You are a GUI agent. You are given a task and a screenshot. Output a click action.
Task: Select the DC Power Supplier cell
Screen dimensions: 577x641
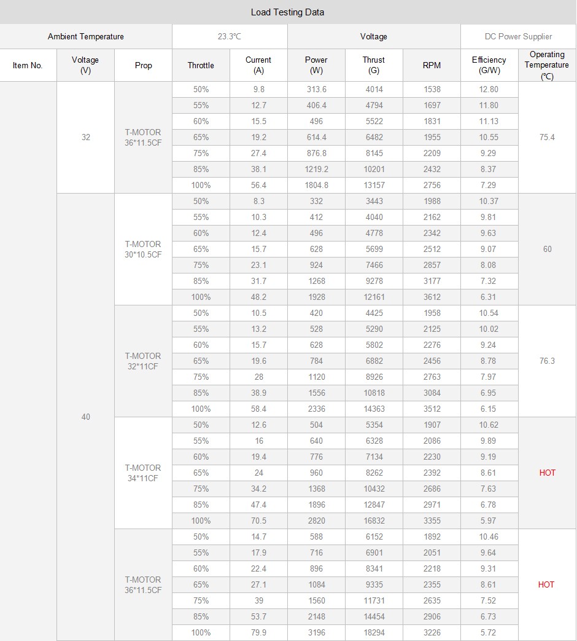pyautogui.click(x=518, y=36)
